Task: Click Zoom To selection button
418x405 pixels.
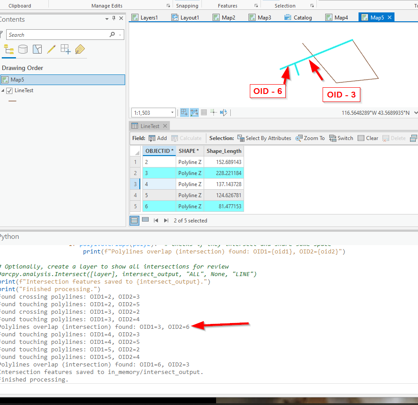Action: pyautogui.click(x=310, y=138)
